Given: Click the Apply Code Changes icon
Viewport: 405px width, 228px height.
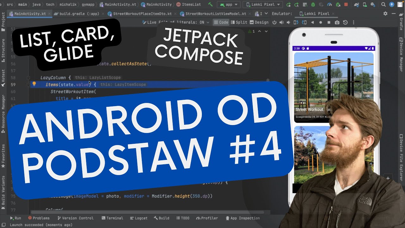Looking at the screenshot, I should click(x=305, y=4).
